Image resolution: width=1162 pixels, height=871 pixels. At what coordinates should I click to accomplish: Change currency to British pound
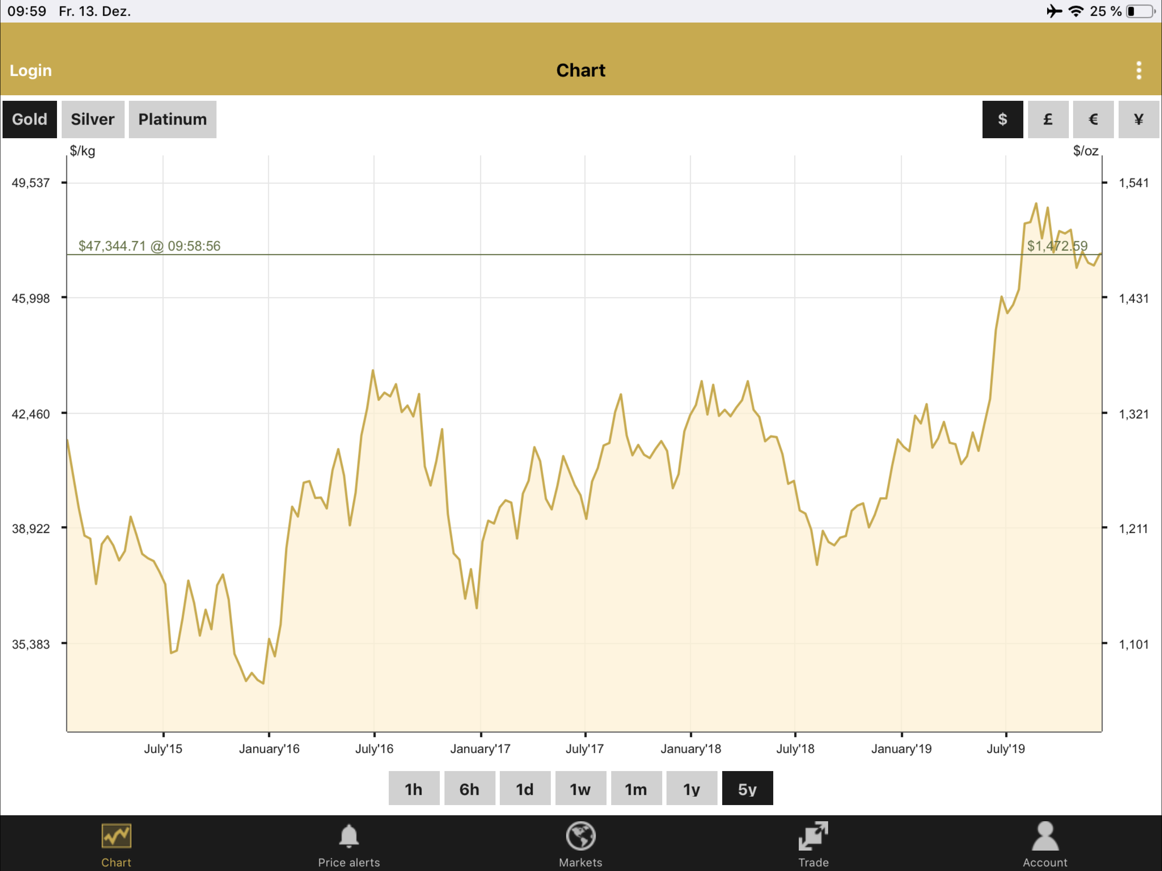pyautogui.click(x=1048, y=119)
